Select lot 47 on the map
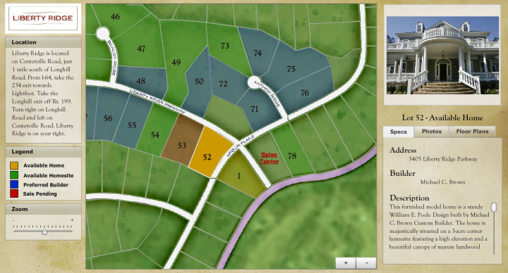Viewport: 508px width, 273px height. [x=141, y=49]
